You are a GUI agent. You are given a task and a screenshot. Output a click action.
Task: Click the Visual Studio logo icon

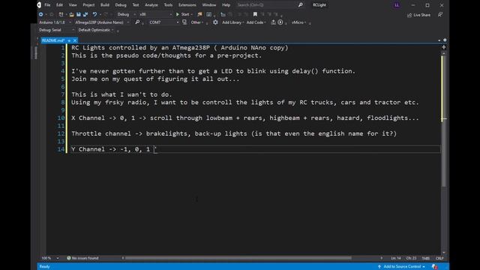tap(39, 5)
